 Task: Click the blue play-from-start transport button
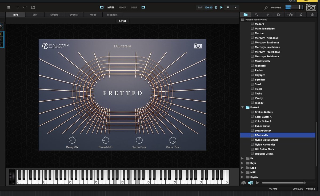point(221,7)
